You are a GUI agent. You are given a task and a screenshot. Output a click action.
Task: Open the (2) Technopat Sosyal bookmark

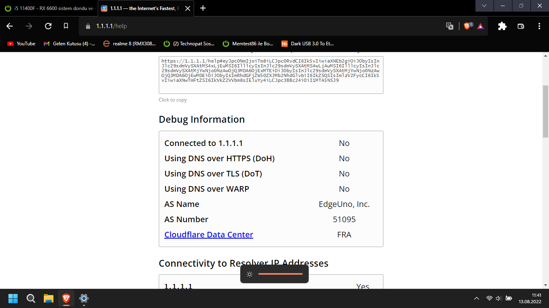pyautogui.click(x=189, y=44)
